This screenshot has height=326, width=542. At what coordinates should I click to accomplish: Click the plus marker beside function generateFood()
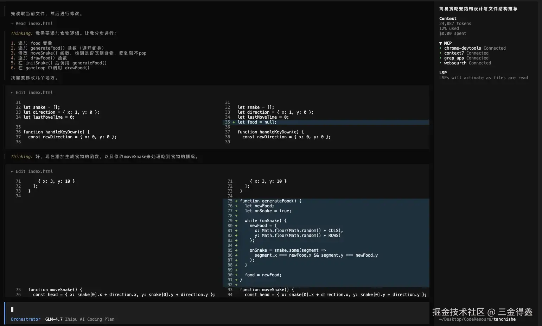236,201
